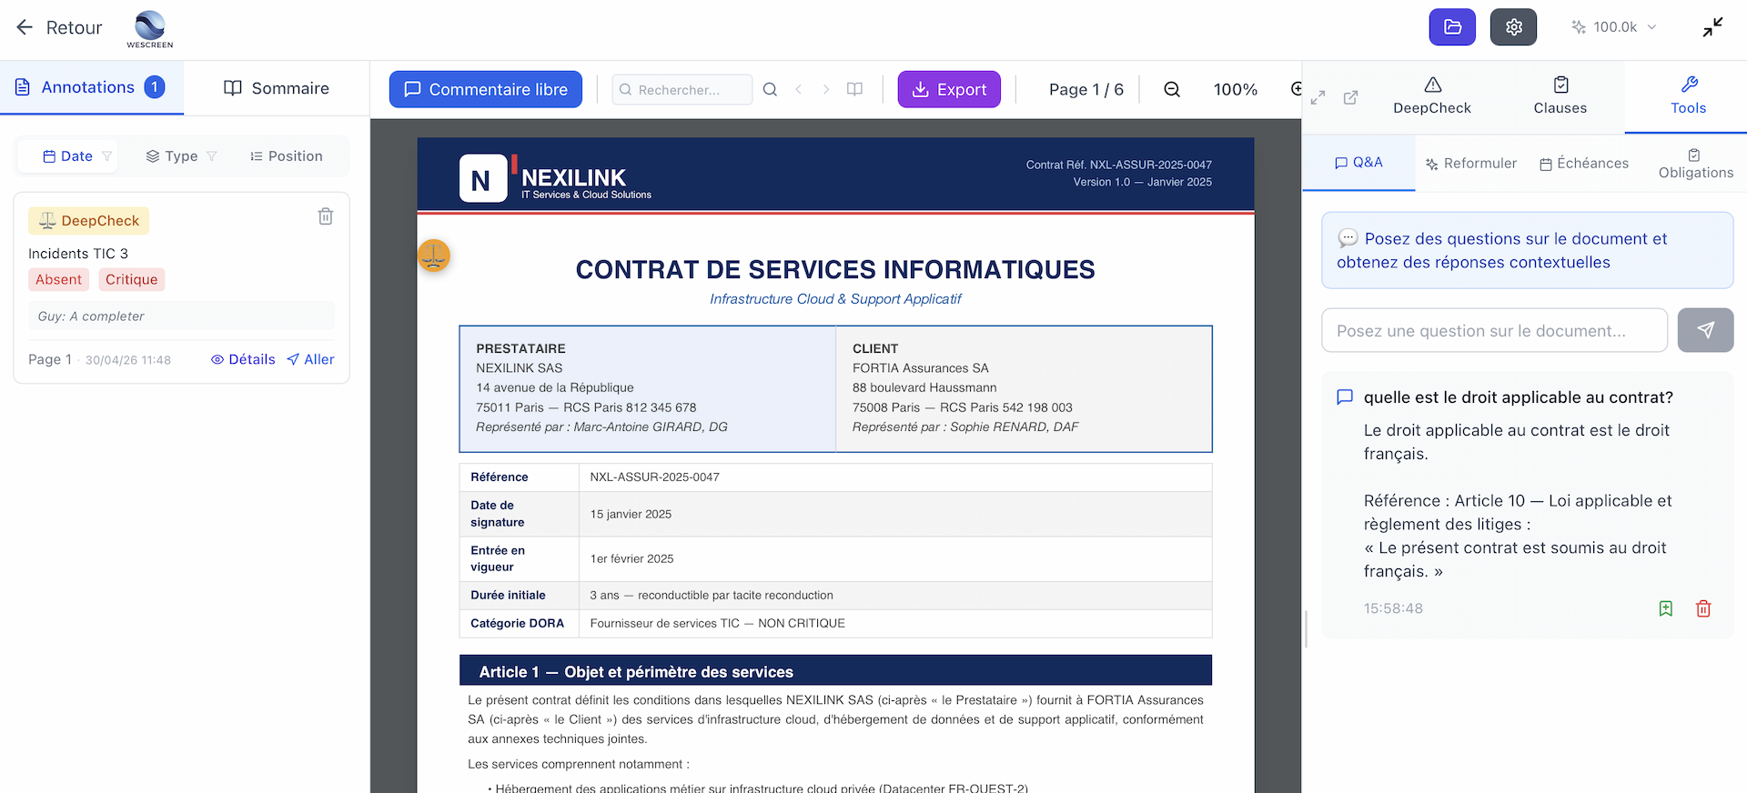Export the document
The height and width of the screenshot is (793, 1747).
tap(949, 89)
